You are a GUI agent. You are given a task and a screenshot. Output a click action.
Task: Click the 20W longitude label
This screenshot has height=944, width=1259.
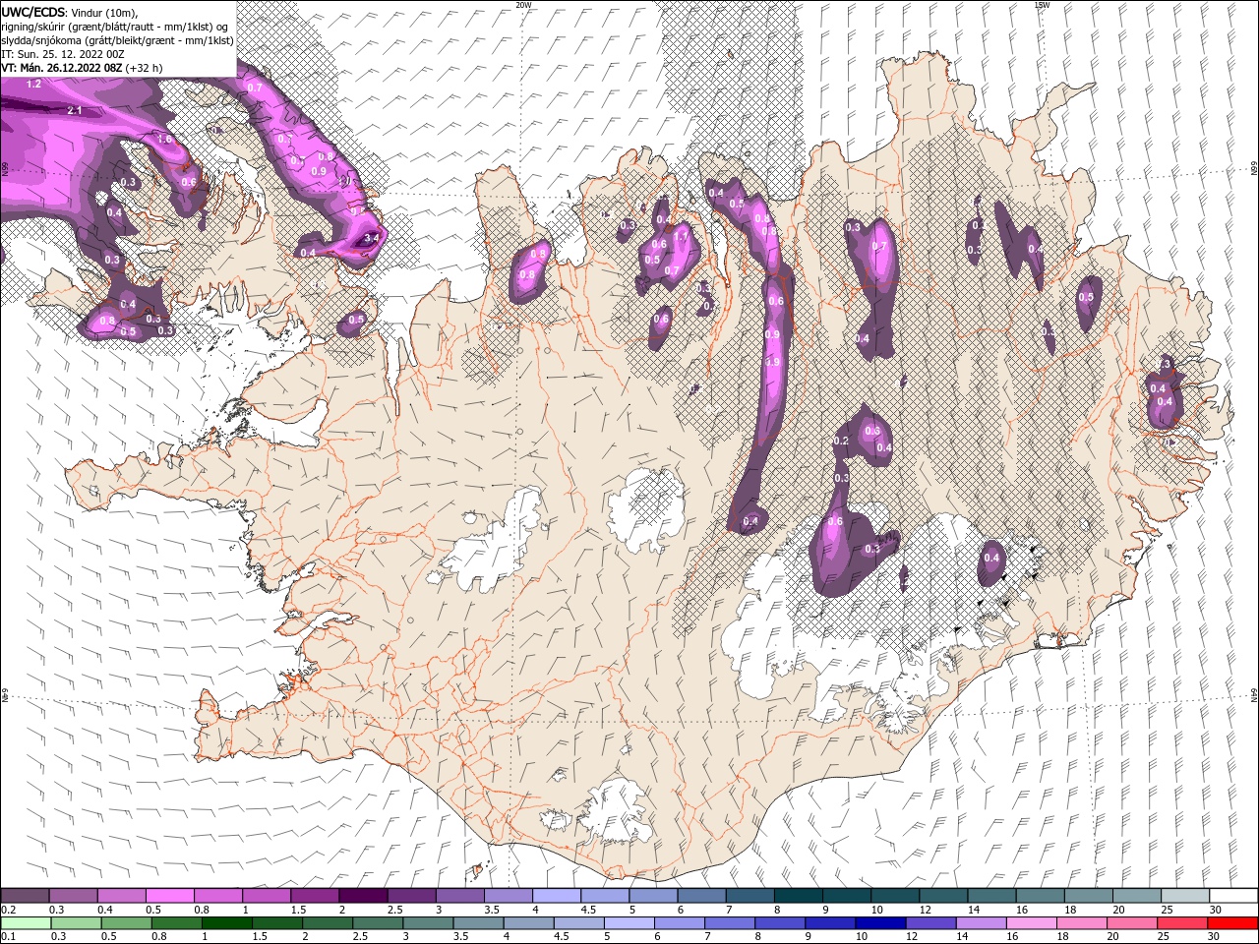523,5
